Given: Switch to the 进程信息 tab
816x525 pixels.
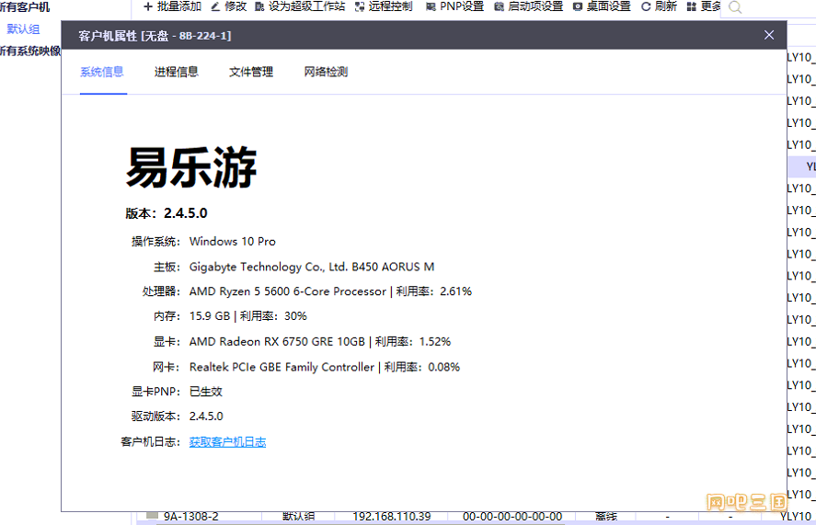Looking at the screenshot, I should tap(176, 72).
